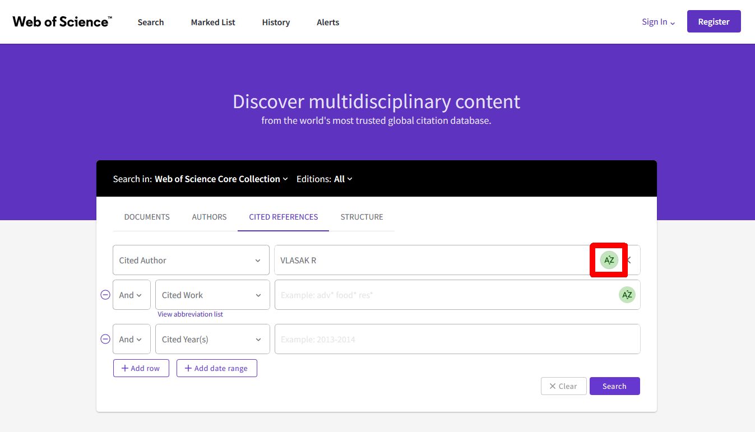Image resolution: width=755 pixels, height=432 pixels.
Task: Switch to the Structure tab
Action: tap(362, 217)
